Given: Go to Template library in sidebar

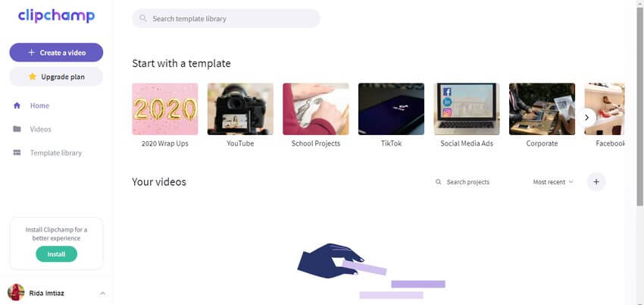Looking at the screenshot, I should pyautogui.click(x=56, y=153).
